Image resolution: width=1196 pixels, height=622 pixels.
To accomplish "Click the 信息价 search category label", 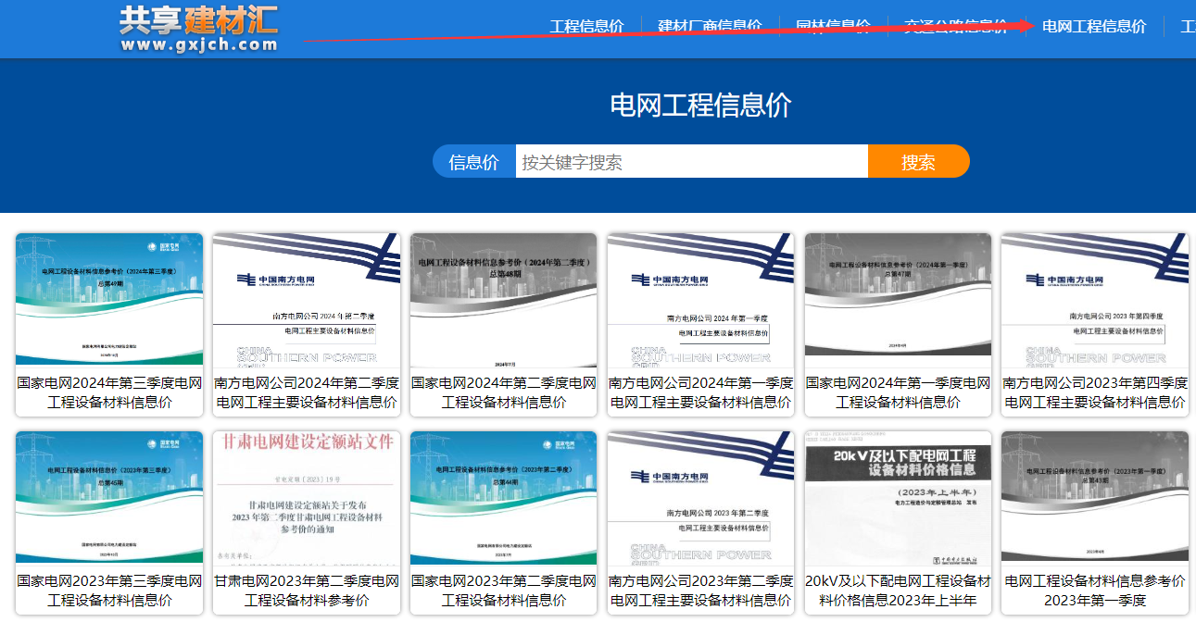I will (474, 162).
